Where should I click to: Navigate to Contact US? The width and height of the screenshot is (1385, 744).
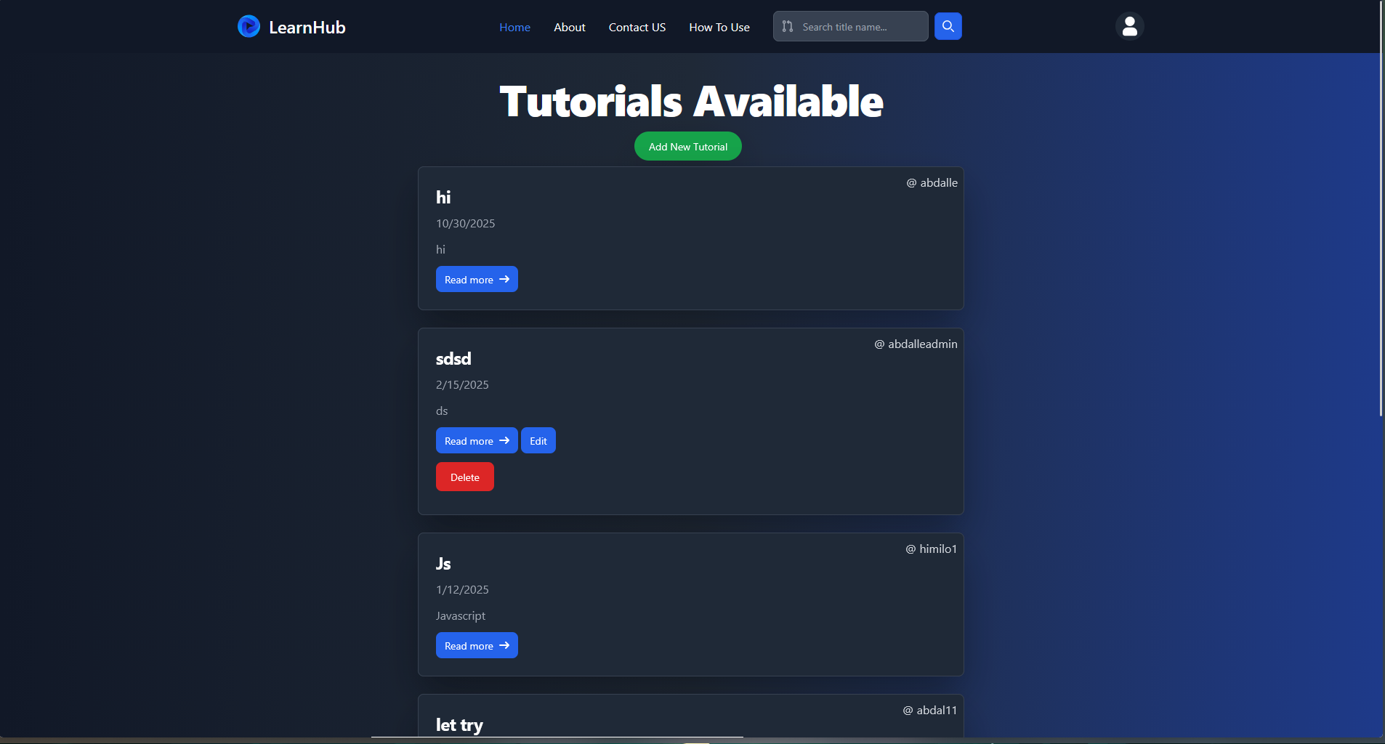tap(637, 27)
